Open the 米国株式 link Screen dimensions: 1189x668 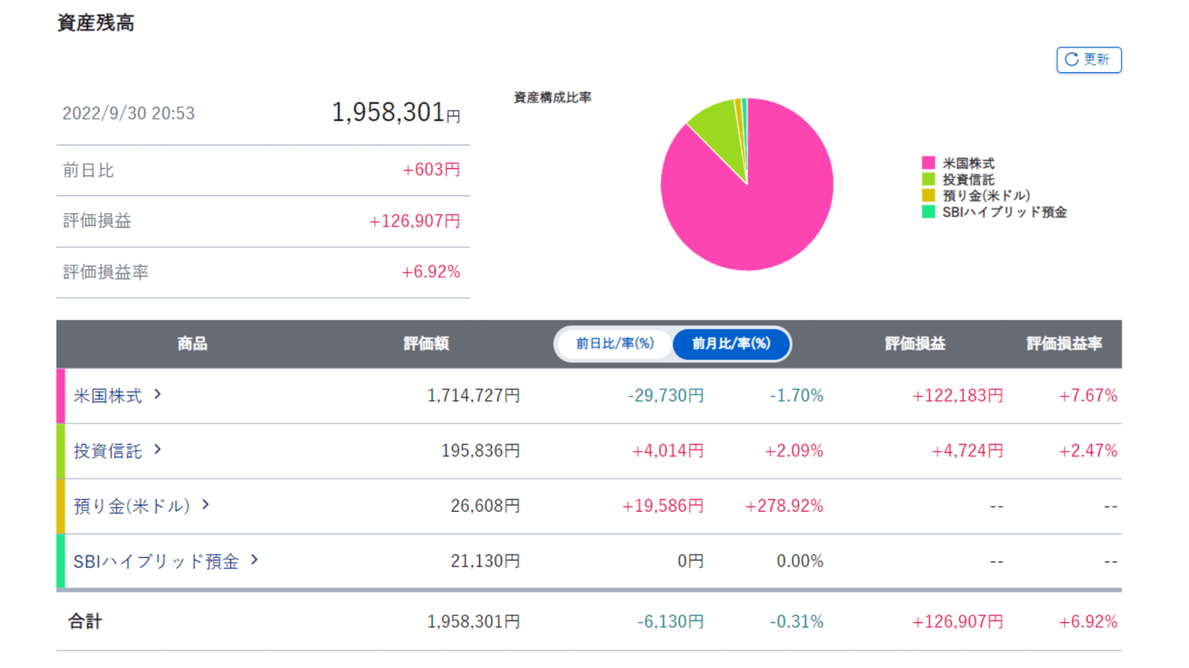(108, 395)
